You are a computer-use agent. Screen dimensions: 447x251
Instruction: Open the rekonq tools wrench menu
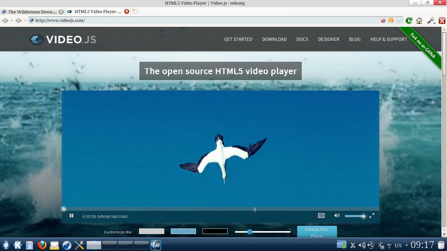pyautogui.click(x=431, y=21)
